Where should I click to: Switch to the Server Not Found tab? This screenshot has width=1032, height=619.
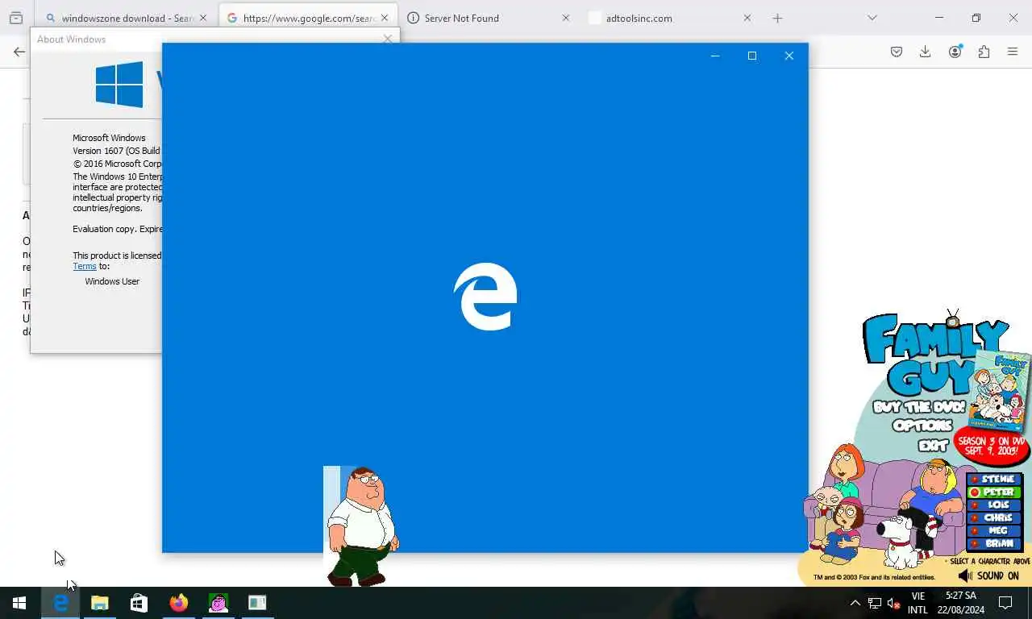coord(489,18)
